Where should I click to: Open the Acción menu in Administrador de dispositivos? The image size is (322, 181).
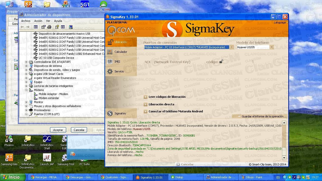(x=38, y=21)
